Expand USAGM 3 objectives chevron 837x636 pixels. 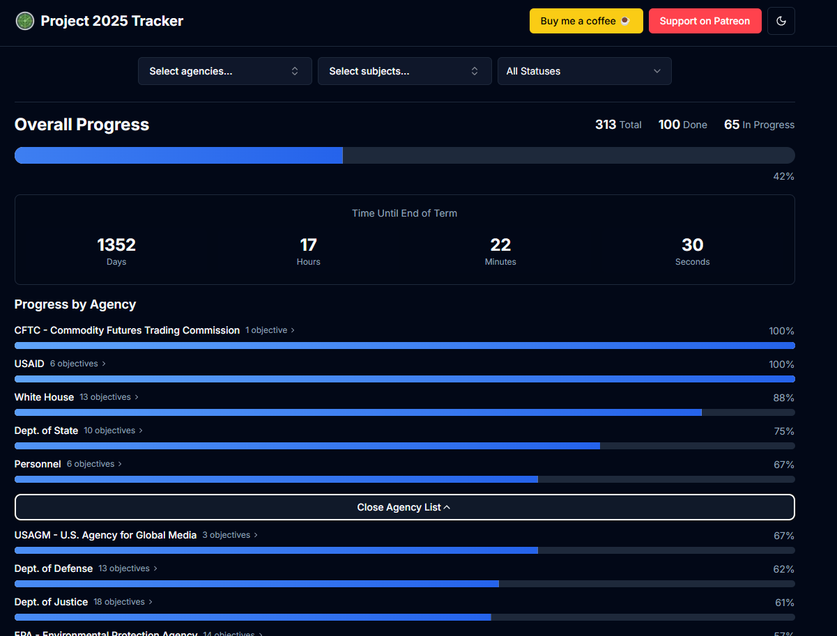pyautogui.click(x=256, y=535)
